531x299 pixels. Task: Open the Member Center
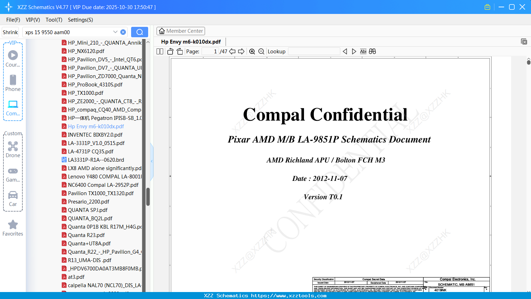(181, 31)
